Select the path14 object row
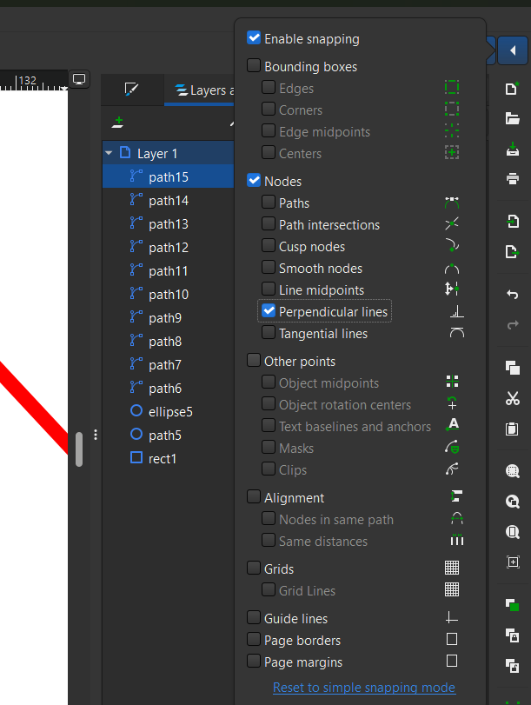 click(x=168, y=200)
